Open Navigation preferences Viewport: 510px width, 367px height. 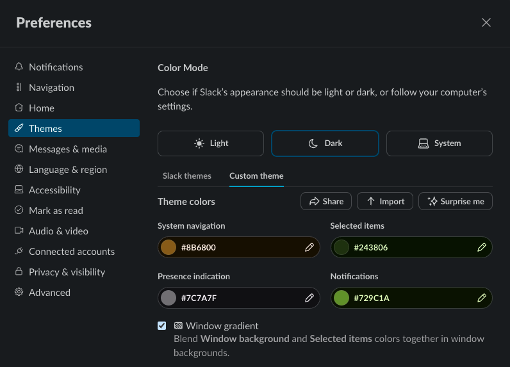point(74,87)
